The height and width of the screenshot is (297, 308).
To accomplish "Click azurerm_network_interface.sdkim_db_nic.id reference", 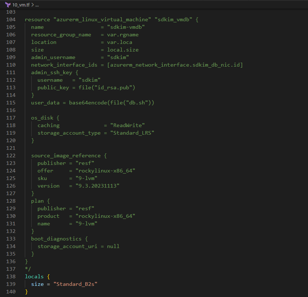I will [x=175, y=65].
